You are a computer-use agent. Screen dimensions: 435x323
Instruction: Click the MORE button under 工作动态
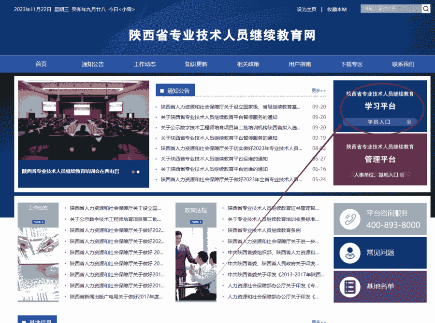38,222
